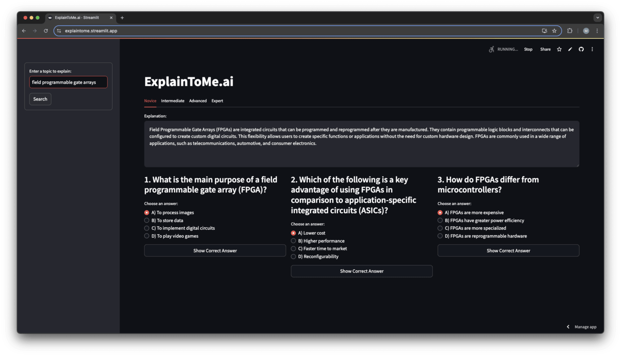Image resolution: width=621 pixels, height=356 pixels.
Task: Reload the page with the refresh icon
Action: tap(46, 31)
